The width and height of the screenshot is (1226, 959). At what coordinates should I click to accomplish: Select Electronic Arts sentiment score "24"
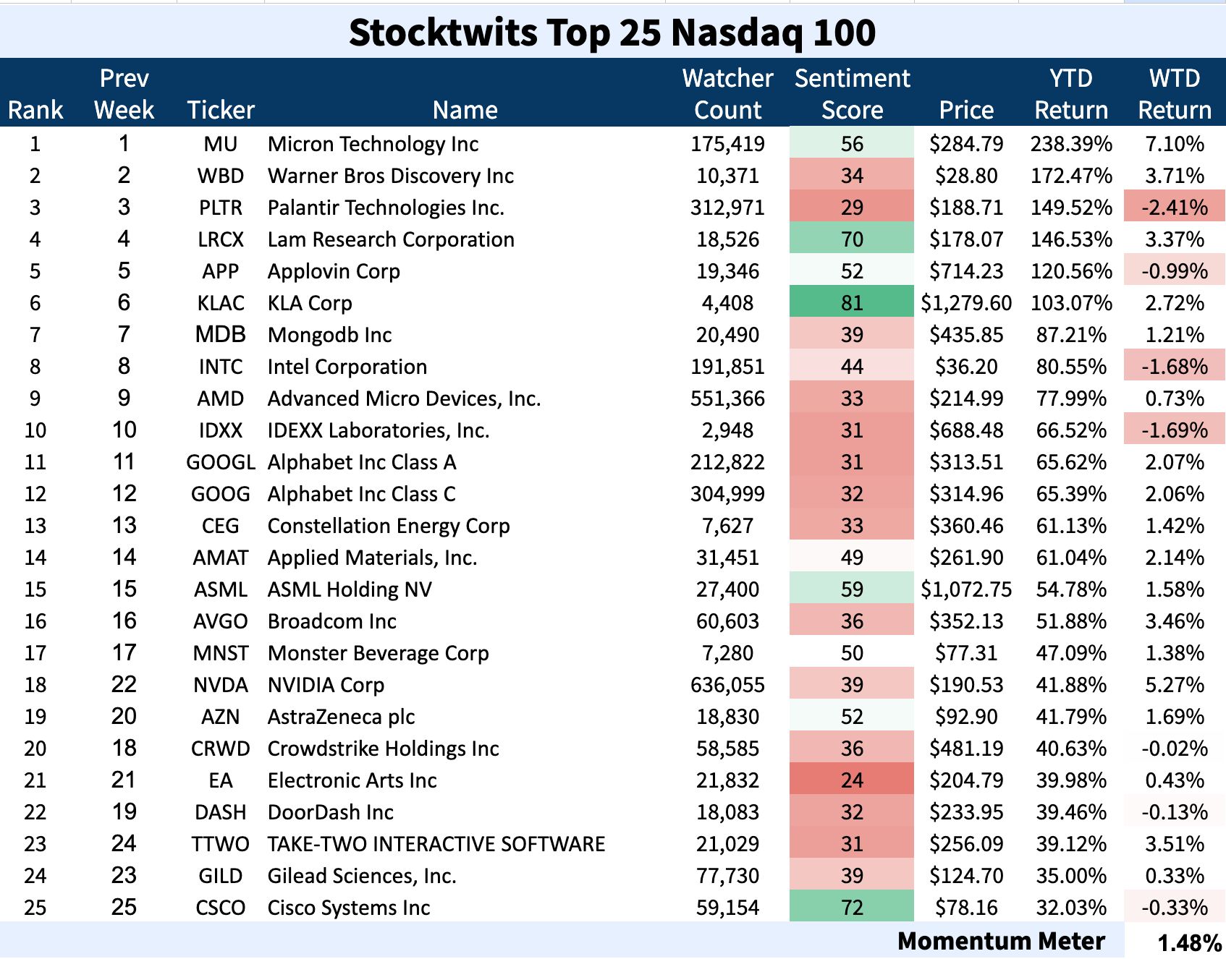[852, 780]
